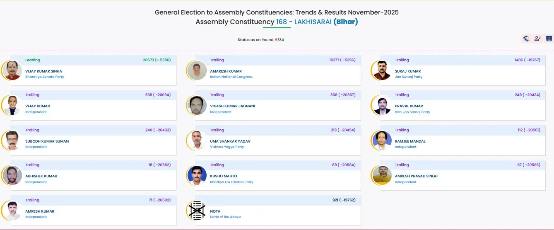The image size is (554, 230).
Task: Switch to the table grid view icon
Action: (549, 39)
